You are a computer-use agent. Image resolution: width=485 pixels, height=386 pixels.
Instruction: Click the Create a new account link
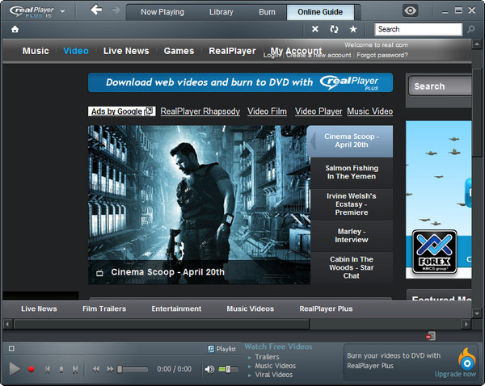pyautogui.click(x=318, y=56)
